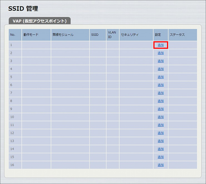The width and height of the screenshot is (206, 184).
Task: Click the 追加 link in row 13
Action: click(161, 141)
